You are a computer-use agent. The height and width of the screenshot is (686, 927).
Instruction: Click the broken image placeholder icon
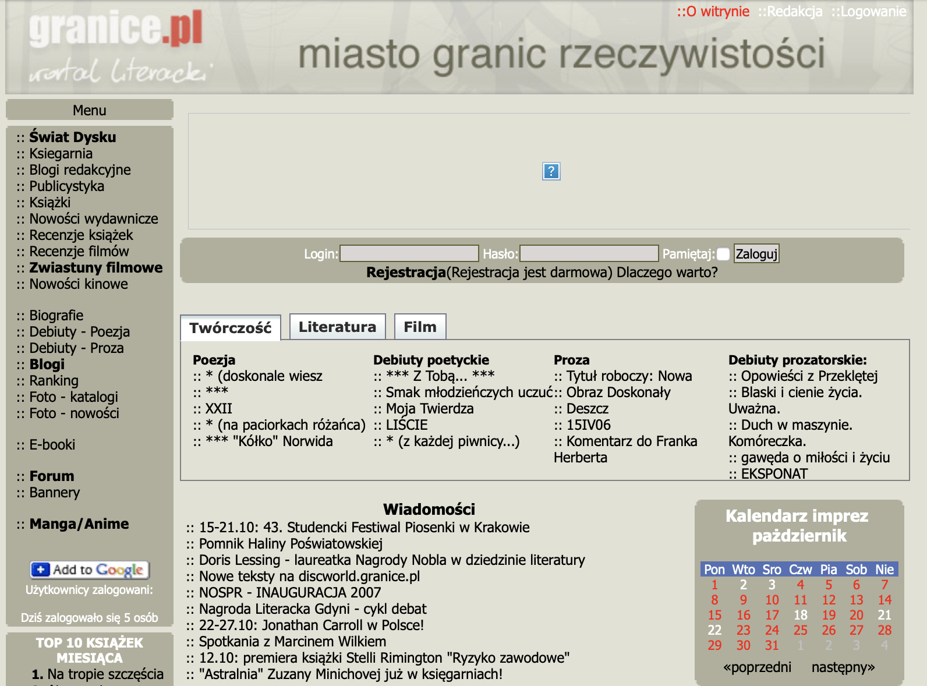551,171
